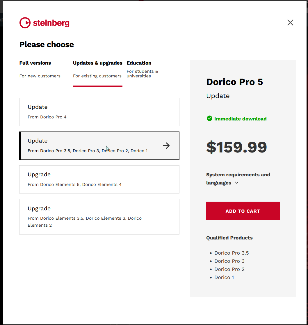Click the $159.99 price text
Image resolution: width=308 pixels, height=325 pixels.
click(x=236, y=147)
